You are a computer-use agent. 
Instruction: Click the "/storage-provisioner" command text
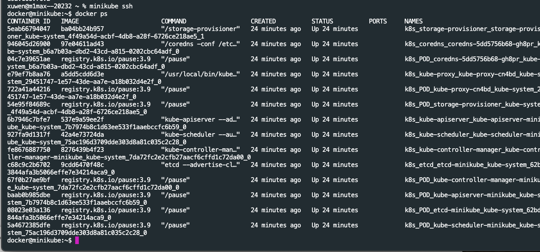click(x=201, y=29)
